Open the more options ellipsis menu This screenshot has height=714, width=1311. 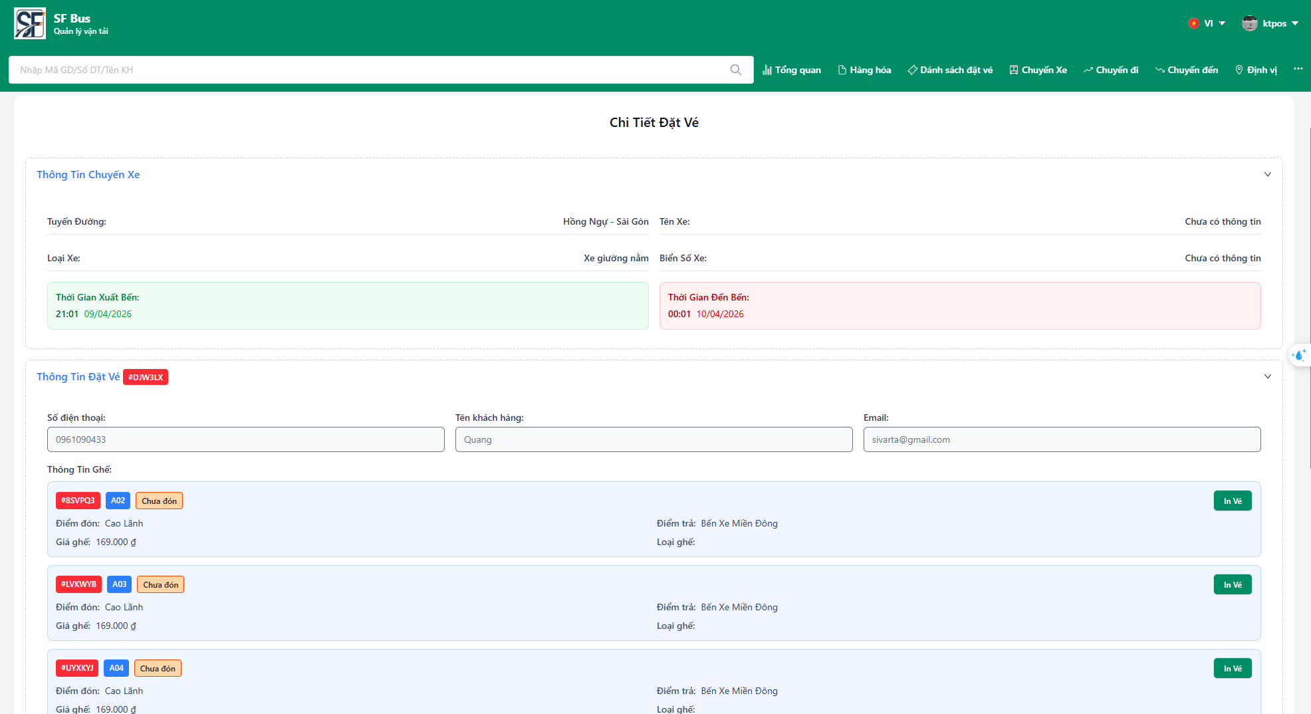tap(1298, 69)
